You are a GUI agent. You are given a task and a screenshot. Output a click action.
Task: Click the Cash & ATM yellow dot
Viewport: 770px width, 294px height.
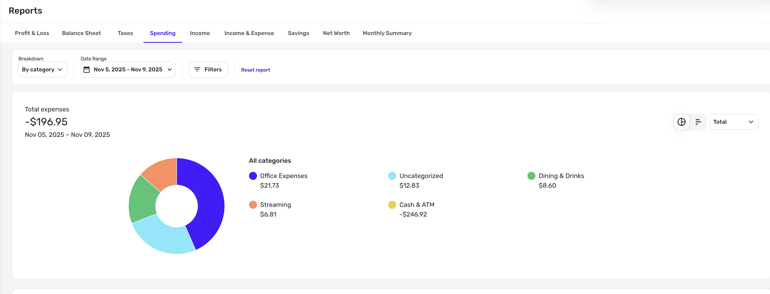(x=392, y=204)
